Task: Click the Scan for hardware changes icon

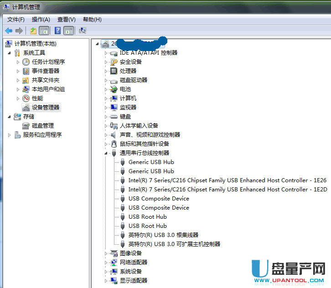Action: 83,31
